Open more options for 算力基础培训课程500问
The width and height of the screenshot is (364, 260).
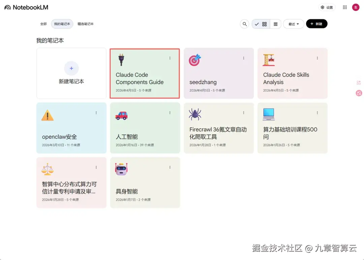[317, 113]
